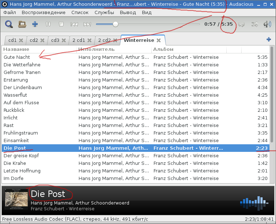Toggle repeat mode

click(x=241, y=24)
